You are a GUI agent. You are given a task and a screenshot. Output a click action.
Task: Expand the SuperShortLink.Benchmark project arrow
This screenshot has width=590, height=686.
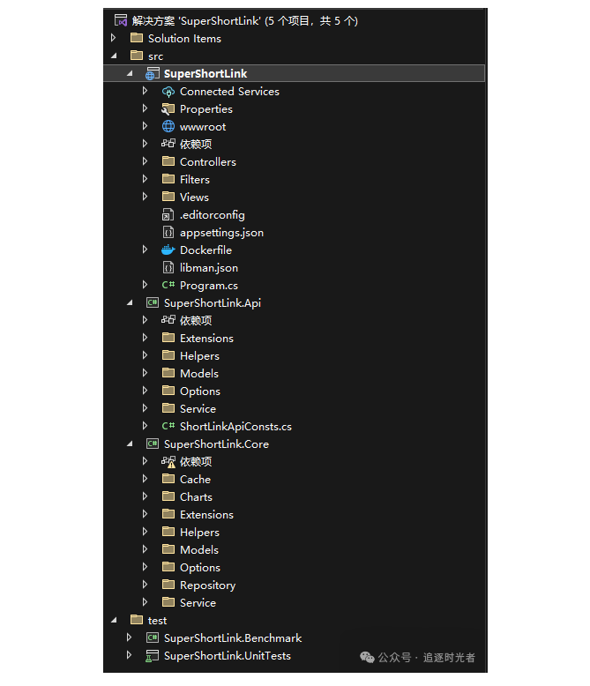[130, 638]
